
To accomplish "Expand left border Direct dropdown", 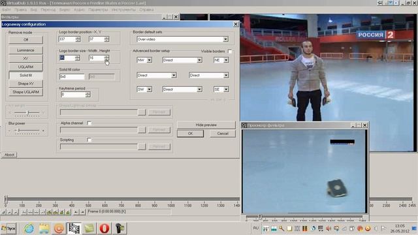I will coord(157,76).
